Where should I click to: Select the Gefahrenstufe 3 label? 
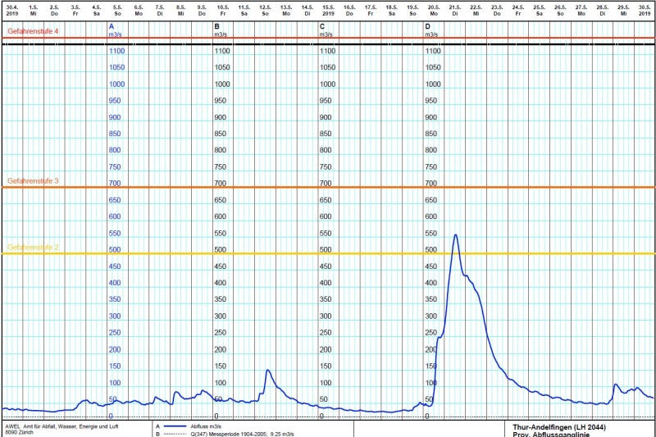(33, 180)
